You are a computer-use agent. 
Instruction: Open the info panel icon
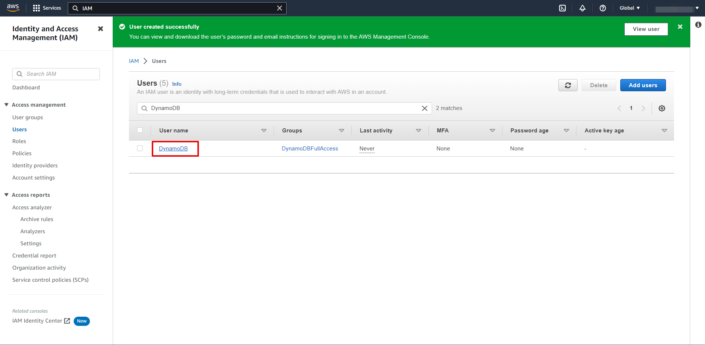click(698, 25)
